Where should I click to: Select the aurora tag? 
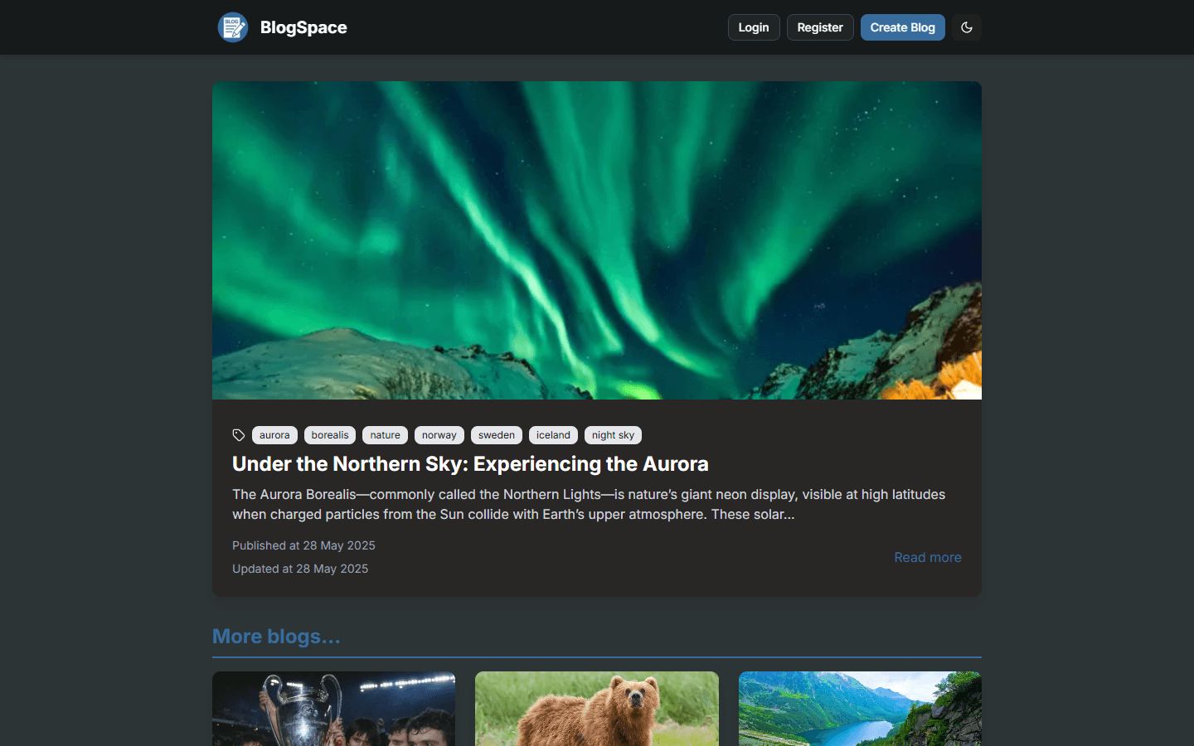pos(274,435)
